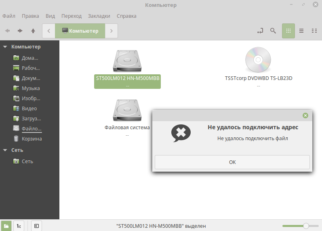Collapse the Компьютер sidebar section
Viewport: 322px width, 231px height.
point(5,47)
